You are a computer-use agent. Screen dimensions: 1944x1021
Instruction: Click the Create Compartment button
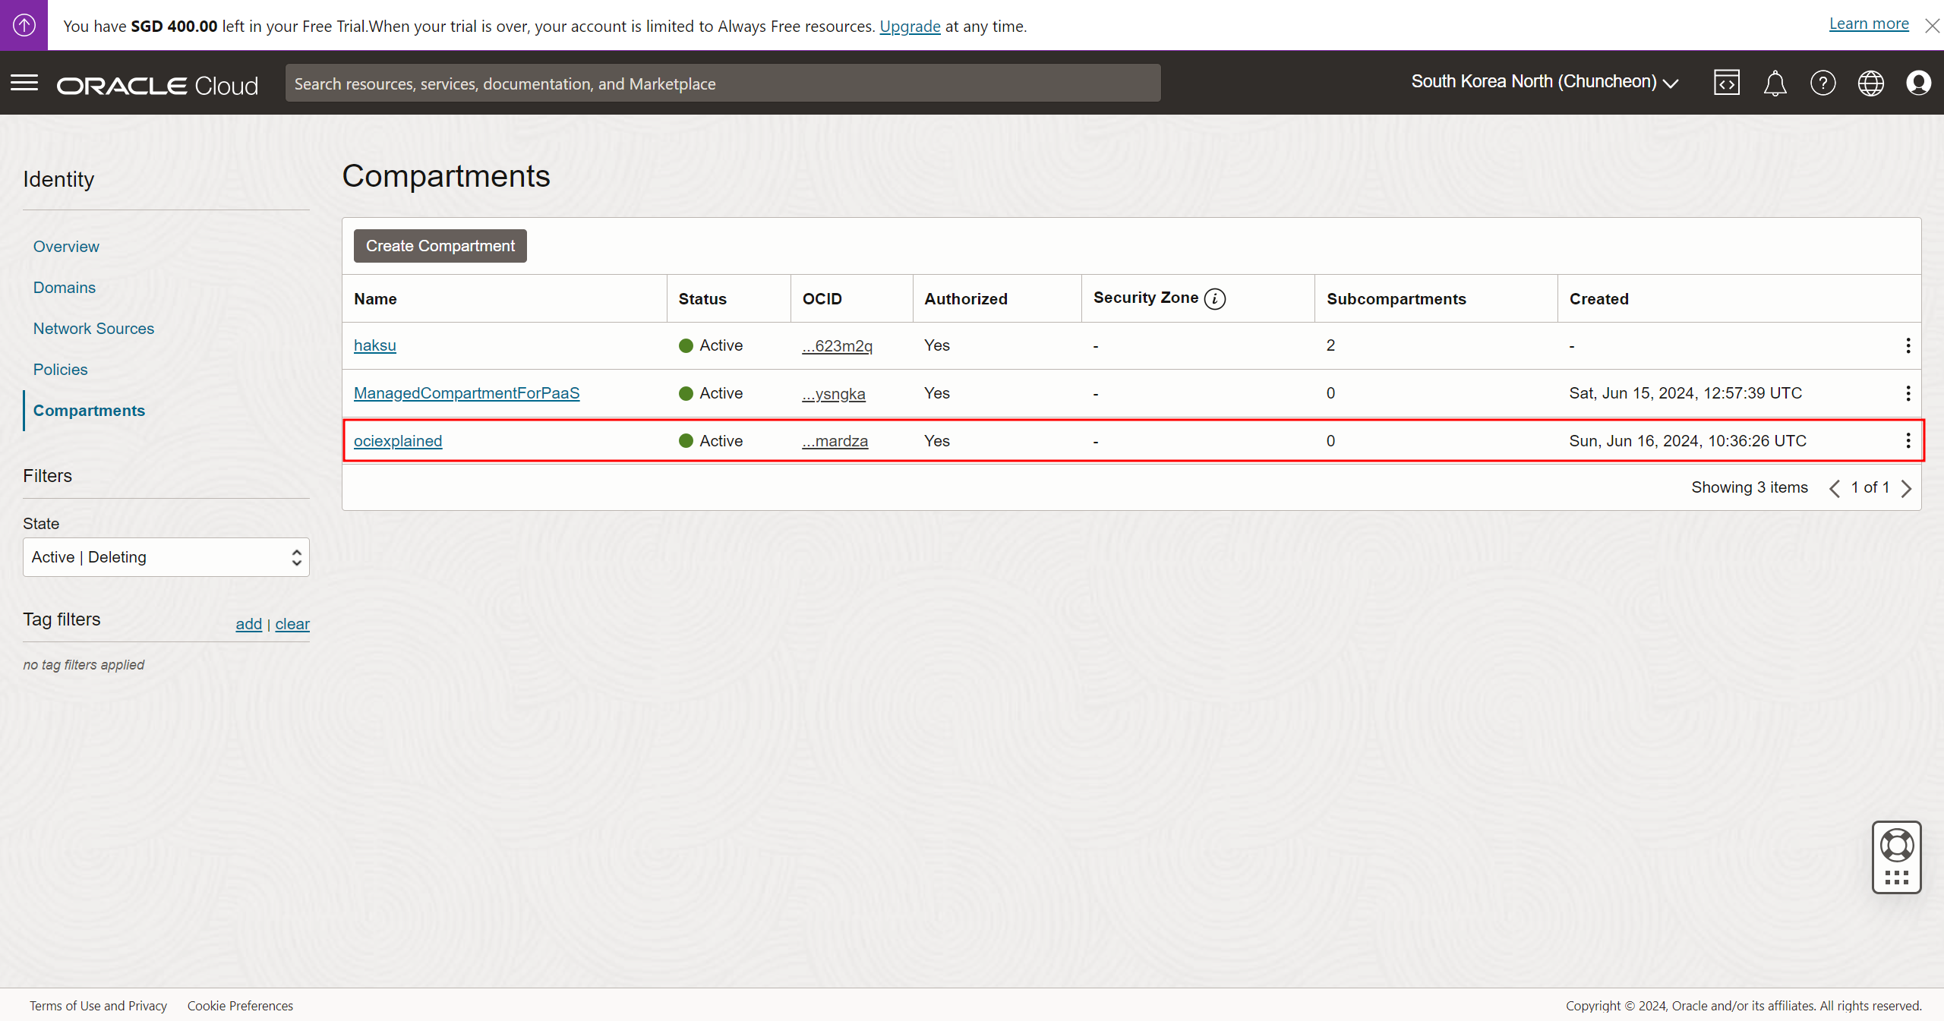[440, 246]
